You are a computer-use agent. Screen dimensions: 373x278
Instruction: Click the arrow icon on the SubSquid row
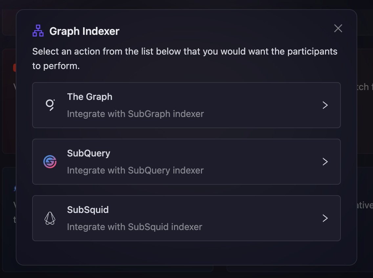pyautogui.click(x=325, y=218)
